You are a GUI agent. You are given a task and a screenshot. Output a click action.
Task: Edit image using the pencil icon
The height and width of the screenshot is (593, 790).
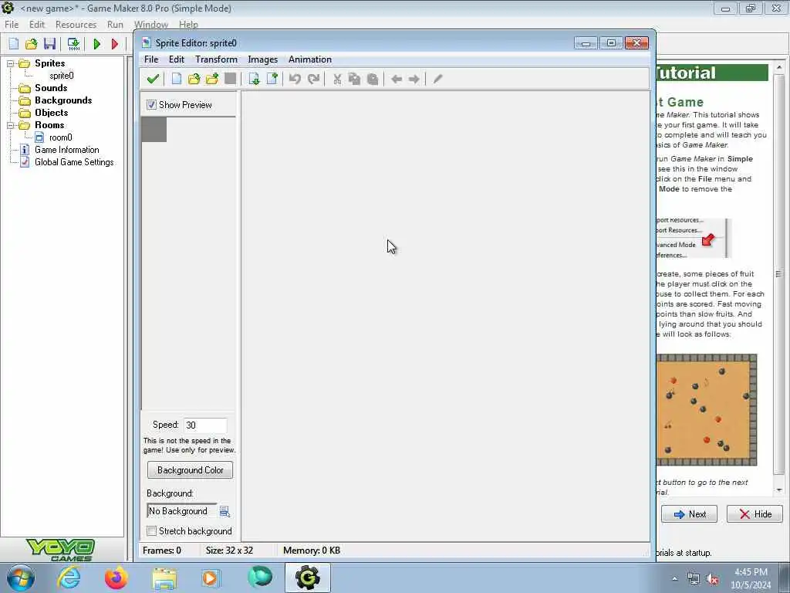tap(438, 79)
